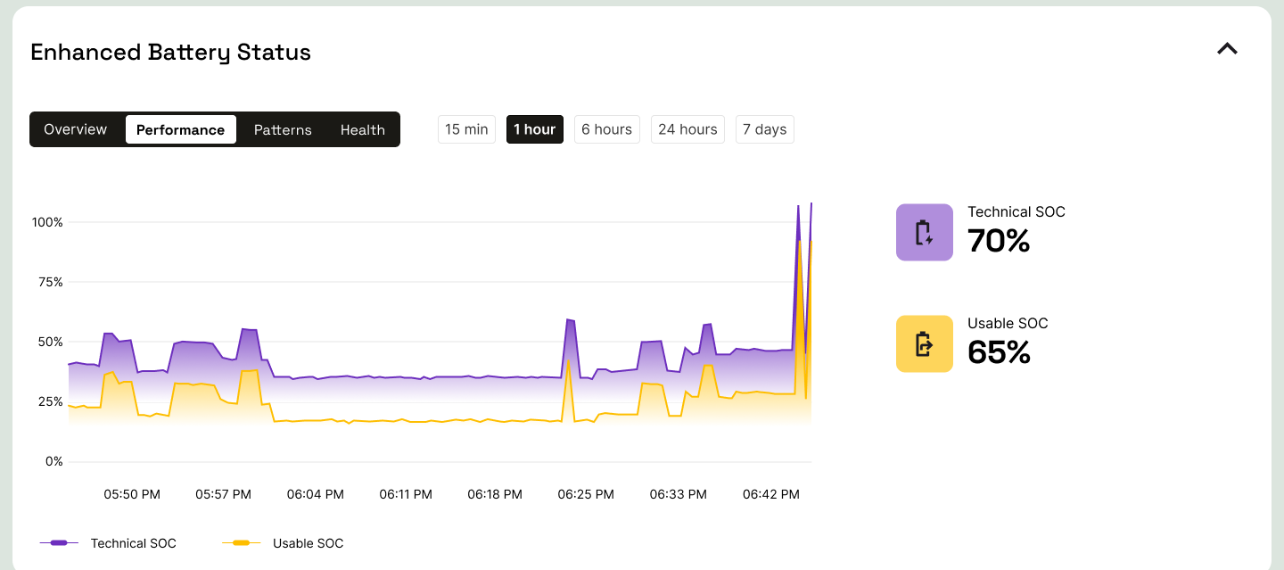This screenshot has height=570, width=1284.
Task: Click the purple Technical SOC battery icon
Action: pyautogui.click(x=924, y=232)
